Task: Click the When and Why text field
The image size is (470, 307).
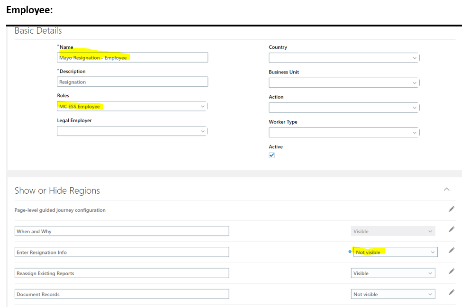Action: [122, 231]
